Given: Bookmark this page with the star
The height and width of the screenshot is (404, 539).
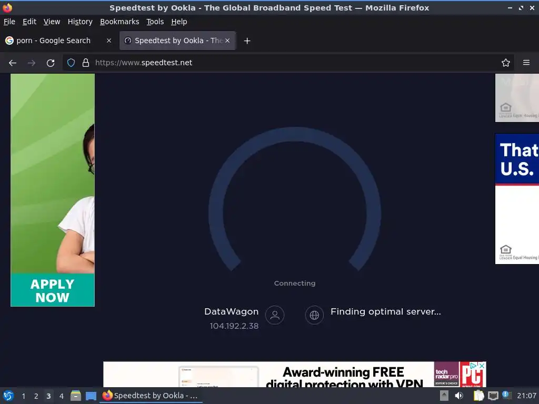Looking at the screenshot, I should [x=506, y=63].
